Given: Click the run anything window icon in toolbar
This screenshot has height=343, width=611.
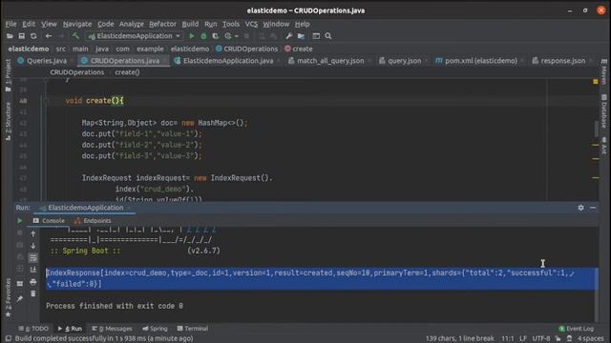Looking at the screenshot, I should tap(316, 36).
